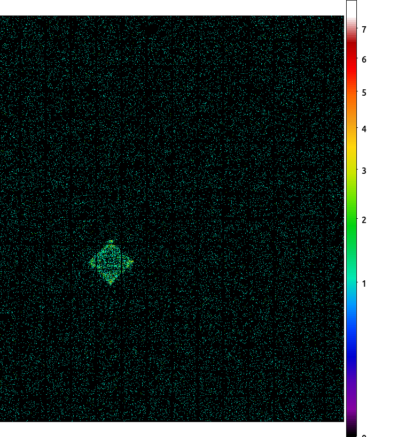Screen dimensions: 406x437
Task: Click the top tip of the diamond source
Action: tap(111, 241)
